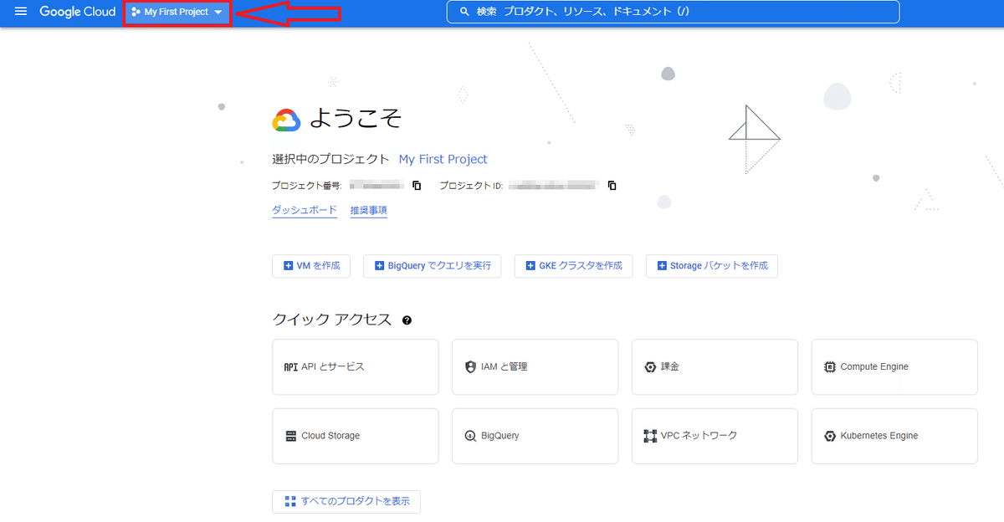The width and height of the screenshot is (1004, 522).
Task: Click すべてのプロダクトを表示 button
Action: (346, 502)
